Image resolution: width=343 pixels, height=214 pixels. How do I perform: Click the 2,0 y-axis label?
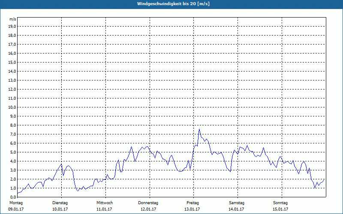(x=13, y=179)
